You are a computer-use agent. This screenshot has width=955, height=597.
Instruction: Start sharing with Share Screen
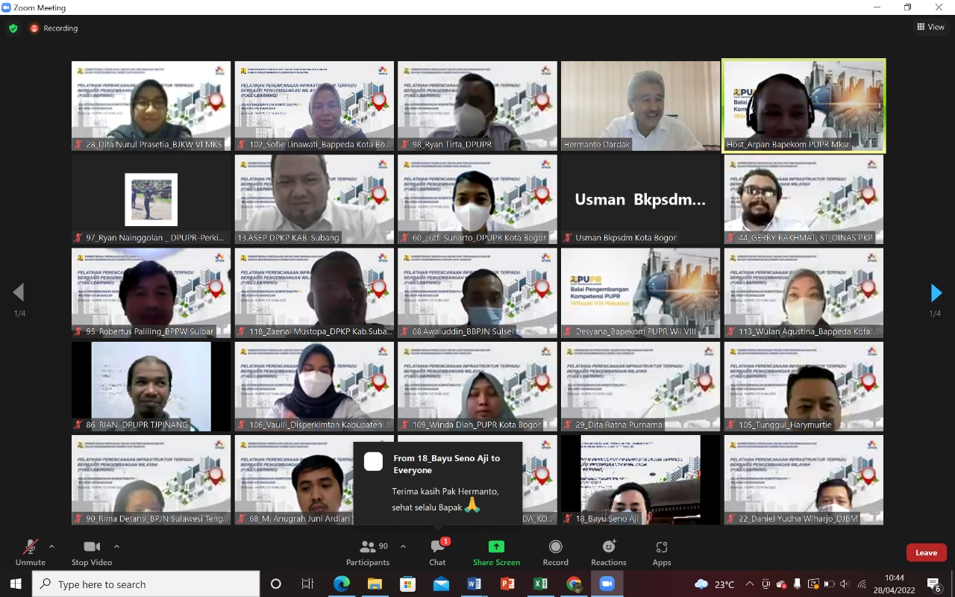coord(496,553)
